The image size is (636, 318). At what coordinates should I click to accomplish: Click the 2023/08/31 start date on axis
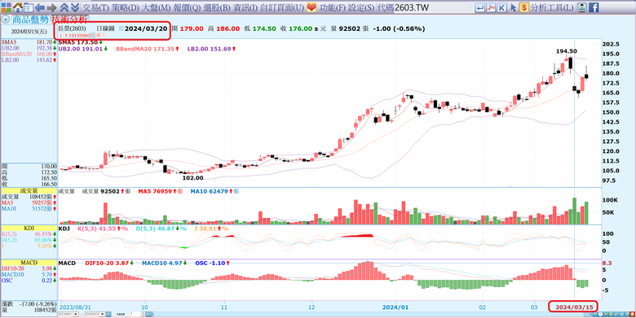75,307
